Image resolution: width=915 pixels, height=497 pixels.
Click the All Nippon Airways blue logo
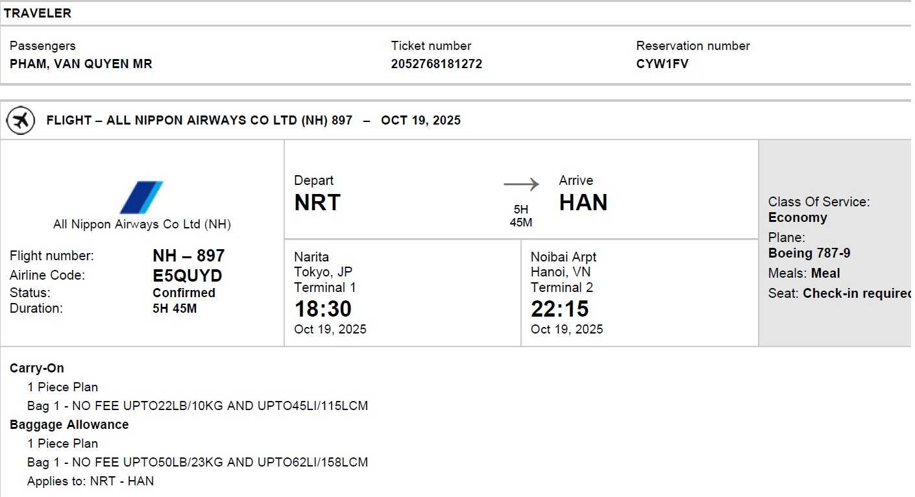[x=141, y=197]
